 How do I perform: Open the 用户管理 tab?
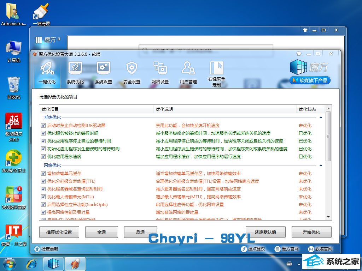pyautogui.click(x=188, y=73)
